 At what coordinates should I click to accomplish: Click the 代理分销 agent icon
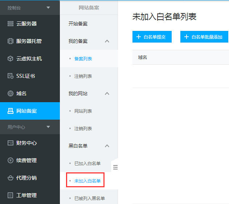pos(11,178)
